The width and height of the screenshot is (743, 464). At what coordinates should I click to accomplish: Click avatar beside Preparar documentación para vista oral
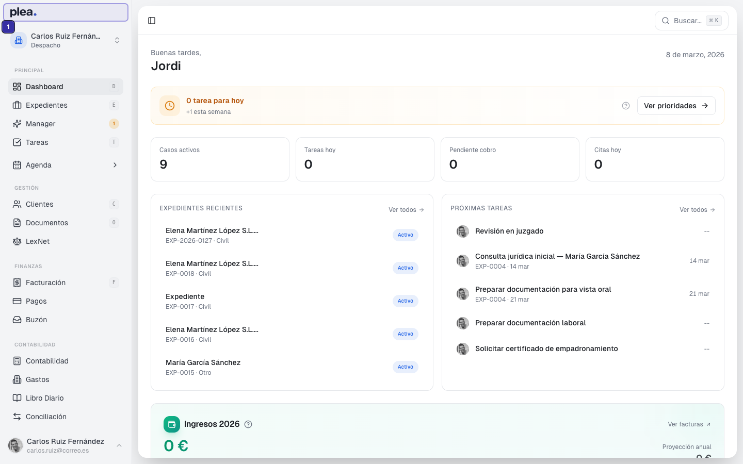463,294
